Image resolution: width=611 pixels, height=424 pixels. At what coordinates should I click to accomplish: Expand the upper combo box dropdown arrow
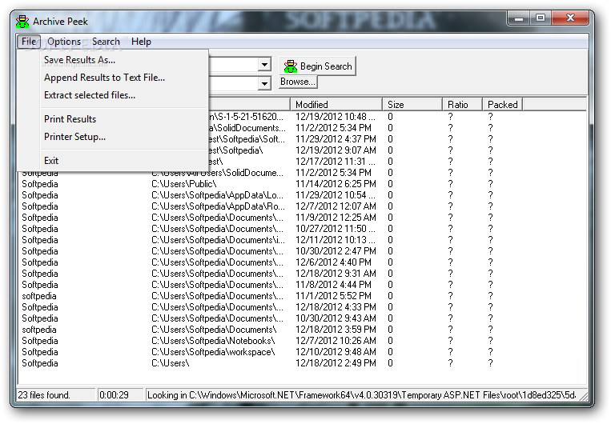[264, 64]
